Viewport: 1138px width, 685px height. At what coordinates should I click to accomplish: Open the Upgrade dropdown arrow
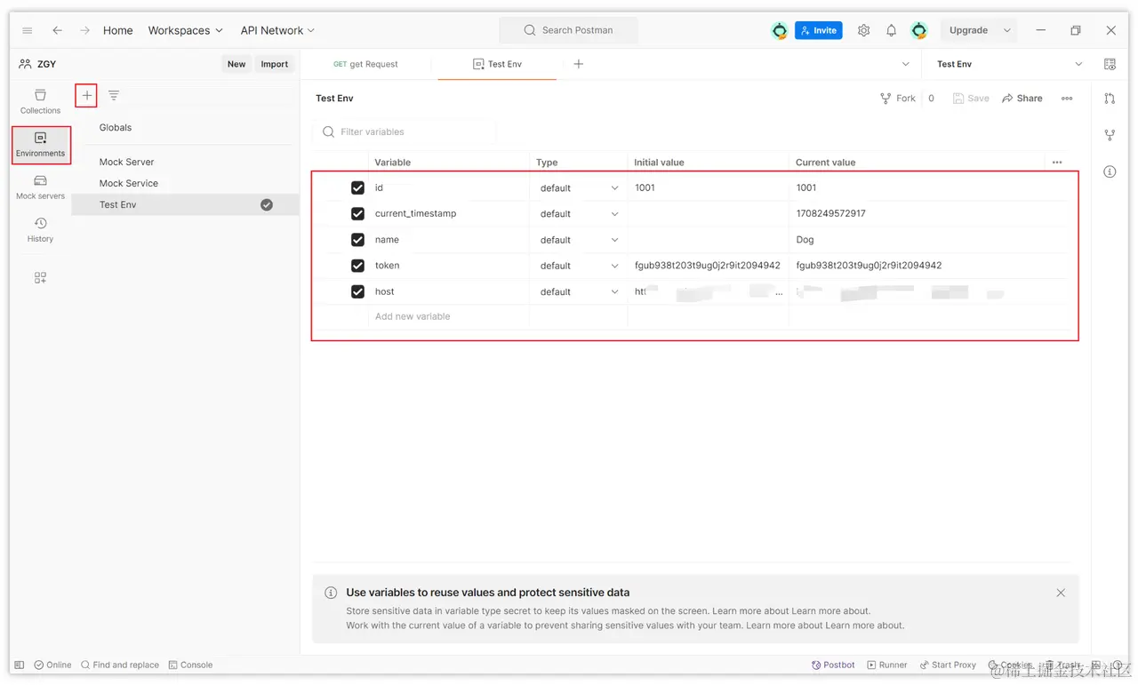1007,30
